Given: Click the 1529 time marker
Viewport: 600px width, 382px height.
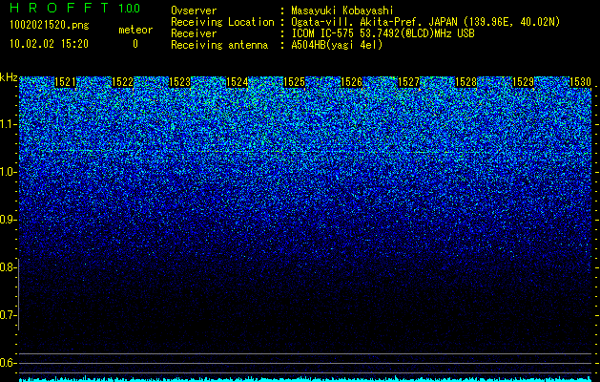Looking at the screenshot, I should [x=523, y=82].
